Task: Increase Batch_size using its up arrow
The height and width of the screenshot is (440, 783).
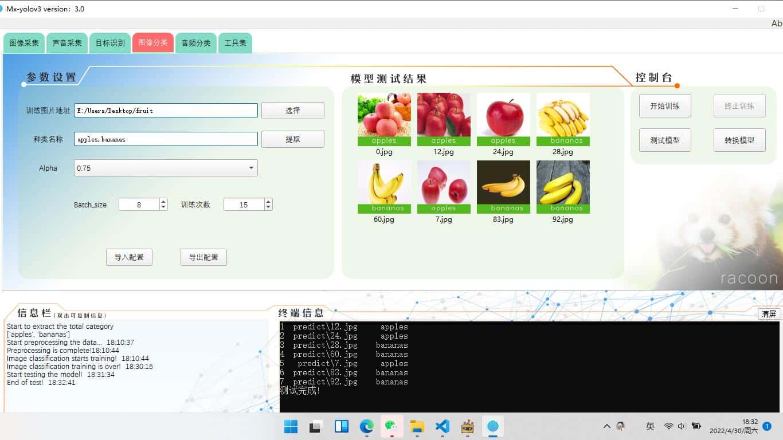Action: pos(162,201)
